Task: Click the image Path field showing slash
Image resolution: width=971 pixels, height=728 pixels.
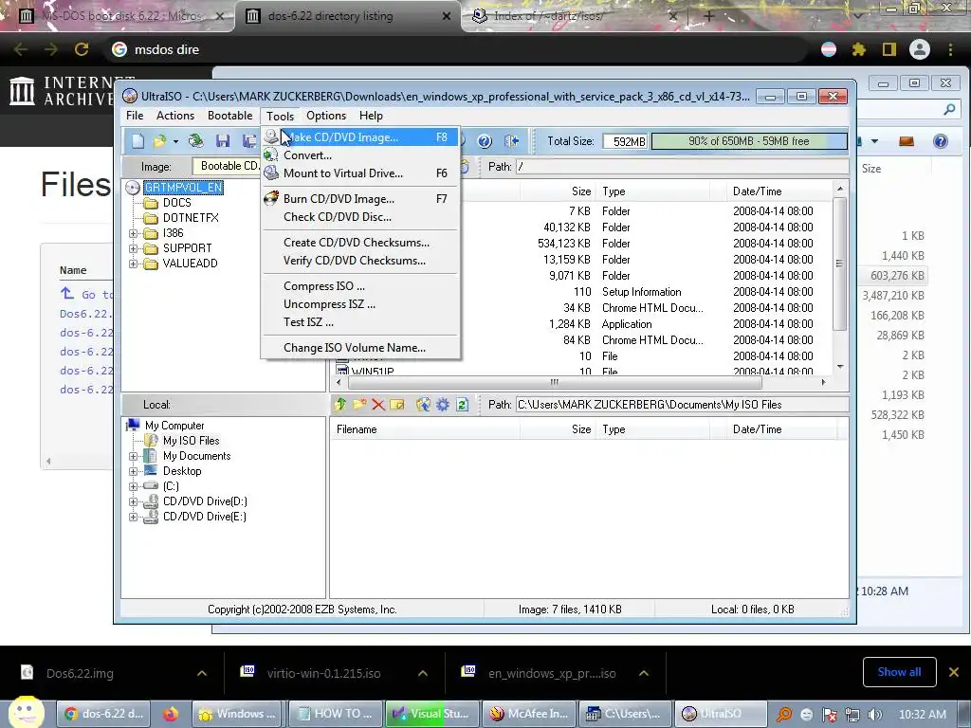Action: coord(682,167)
